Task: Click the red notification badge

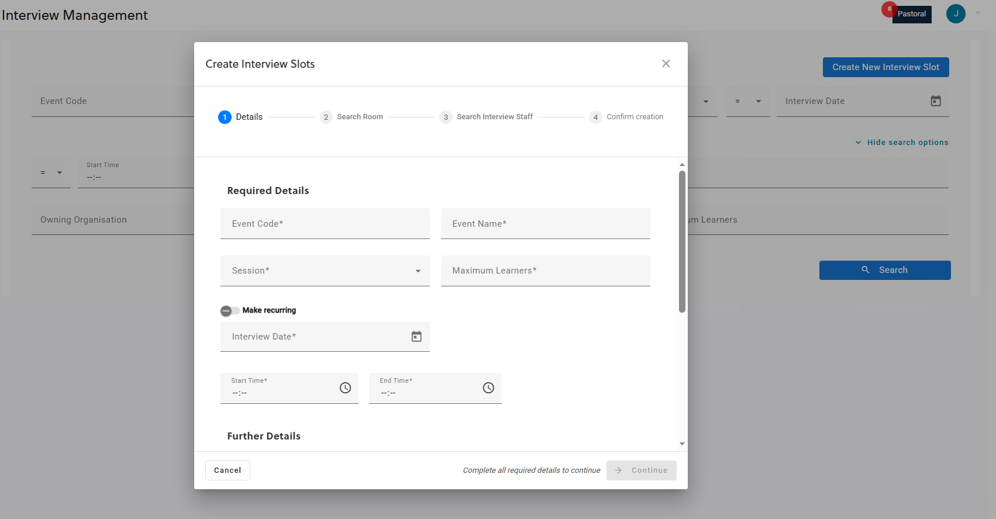Action: (x=889, y=9)
